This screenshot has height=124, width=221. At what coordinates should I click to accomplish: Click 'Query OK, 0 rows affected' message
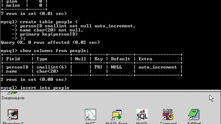point(50,42)
